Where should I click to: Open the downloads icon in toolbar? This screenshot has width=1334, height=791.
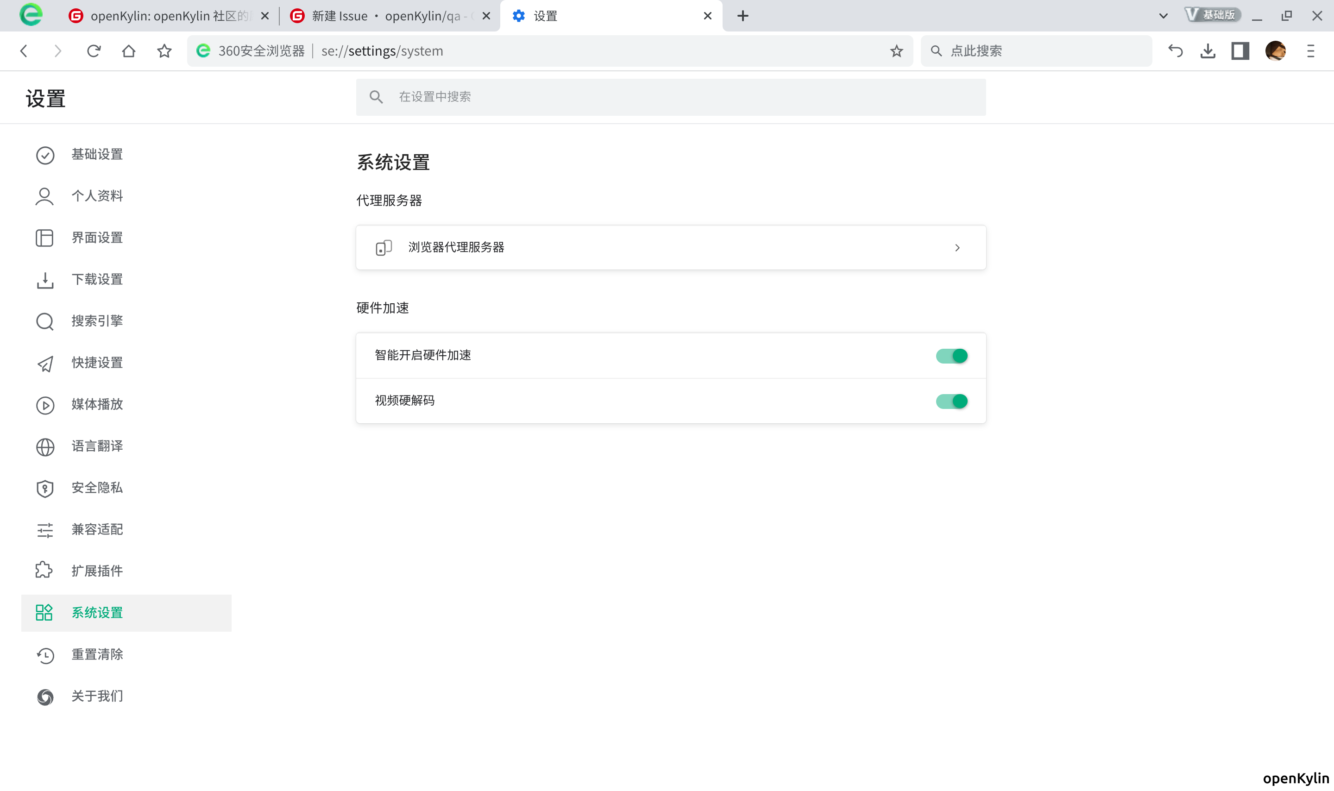click(x=1208, y=50)
